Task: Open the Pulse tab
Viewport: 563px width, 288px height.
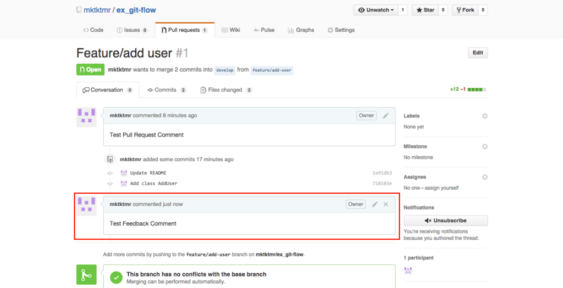Action: 264,30
